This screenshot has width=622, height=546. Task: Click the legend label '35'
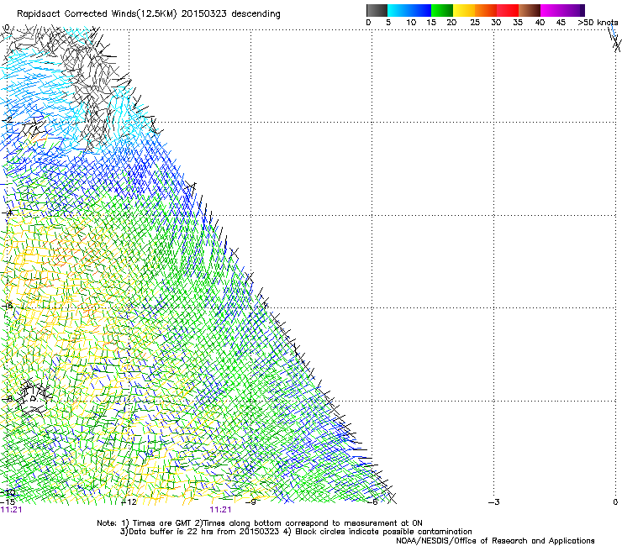pos(518,23)
